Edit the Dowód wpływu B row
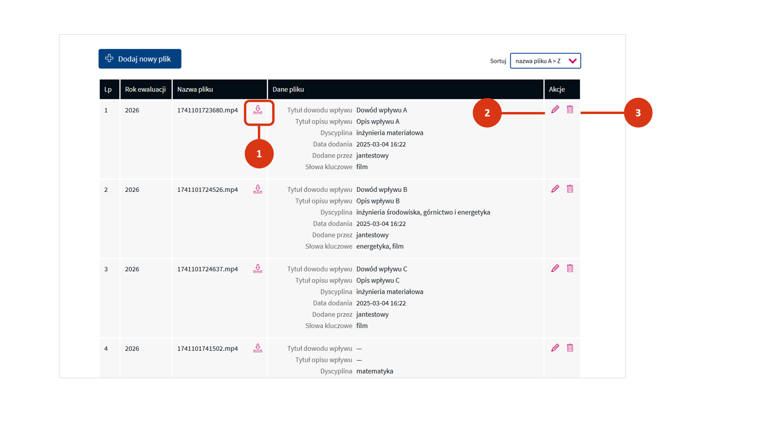 point(555,189)
